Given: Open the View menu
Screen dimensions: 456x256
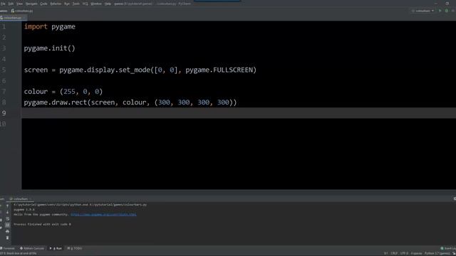Looking at the screenshot, I should coord(19,4).
